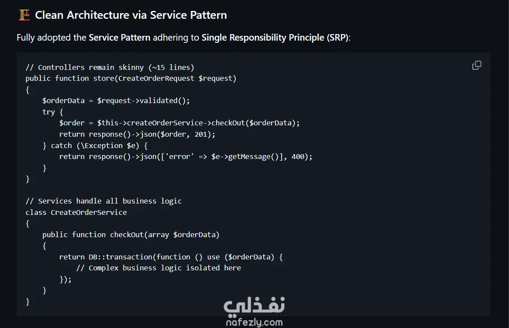Image resolution: width=509 pixels, height=328 pixels.
Task: Click the line returning json with 201
Action: (x=137, y=134)
